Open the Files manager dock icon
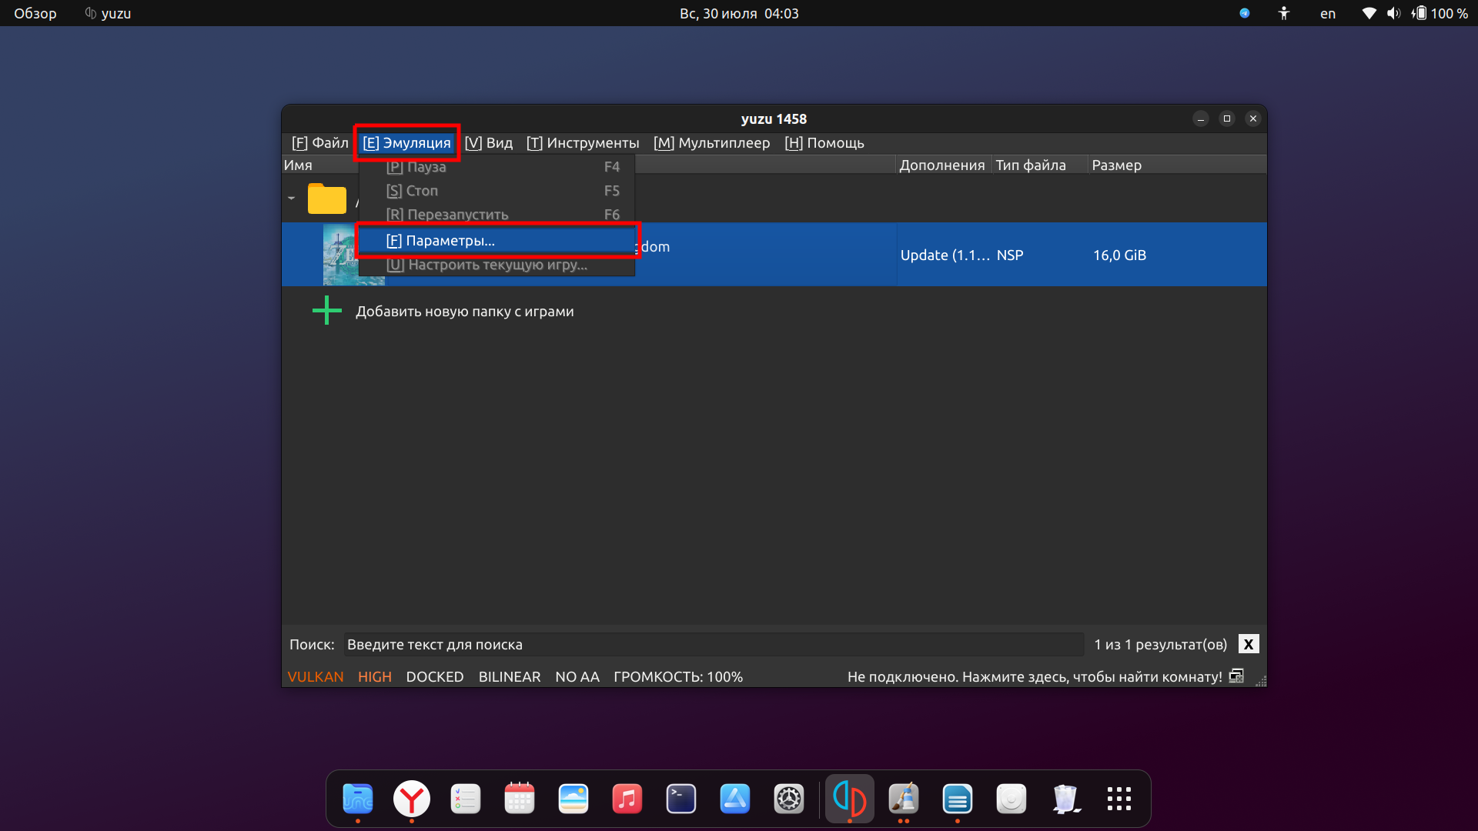This screenshot has width=1478, height=831. point(358,799)
